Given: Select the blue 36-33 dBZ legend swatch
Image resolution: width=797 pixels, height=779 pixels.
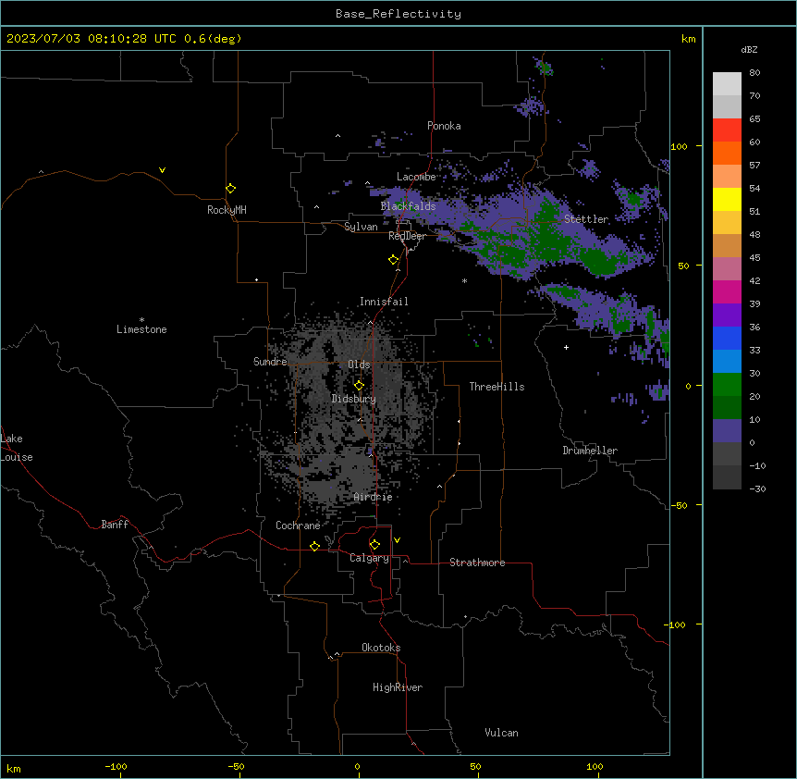Looking at the screenshot, I should (x=727, y=338).
